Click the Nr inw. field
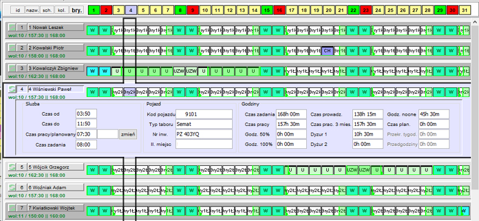 pos(204,134)
